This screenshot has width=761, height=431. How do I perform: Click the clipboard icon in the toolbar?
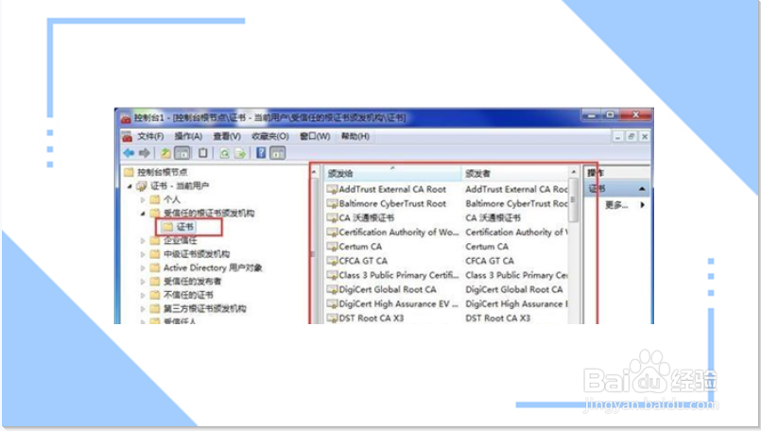[x=203, y=153]
